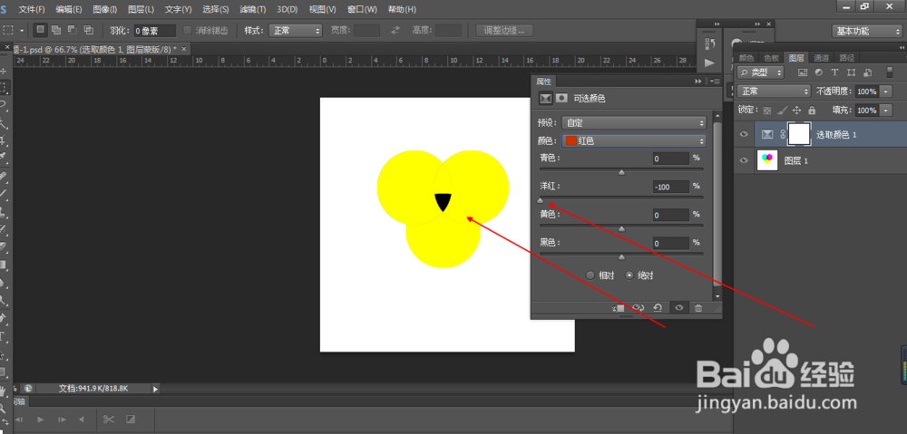The width and height of the screenshot is (907, 434).
Task: Open the 样式 style dropdown
Action: click(295, 31)
